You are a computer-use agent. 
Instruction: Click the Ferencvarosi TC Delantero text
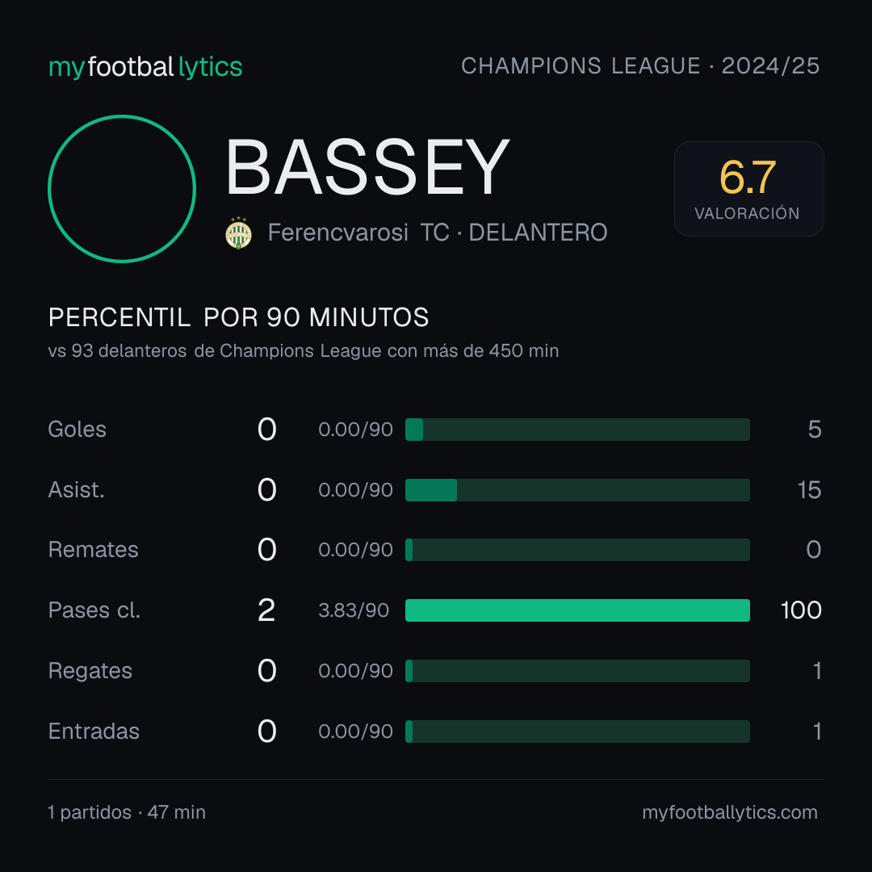pos(438,233)
